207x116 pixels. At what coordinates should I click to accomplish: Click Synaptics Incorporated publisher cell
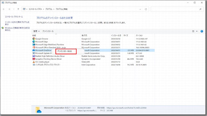[x=91, y=59]
